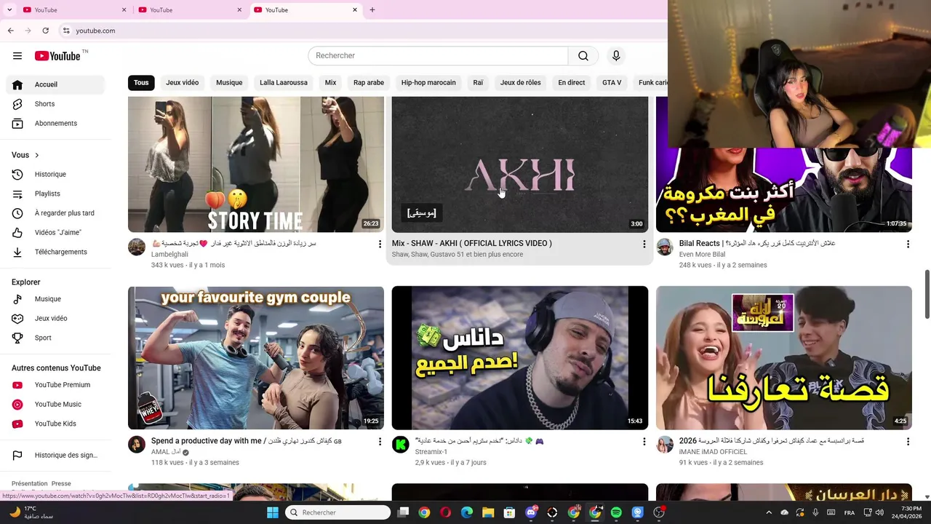Open YouTube Kids link
This screenshot has height=524, width=931.
tap(55, 424)
